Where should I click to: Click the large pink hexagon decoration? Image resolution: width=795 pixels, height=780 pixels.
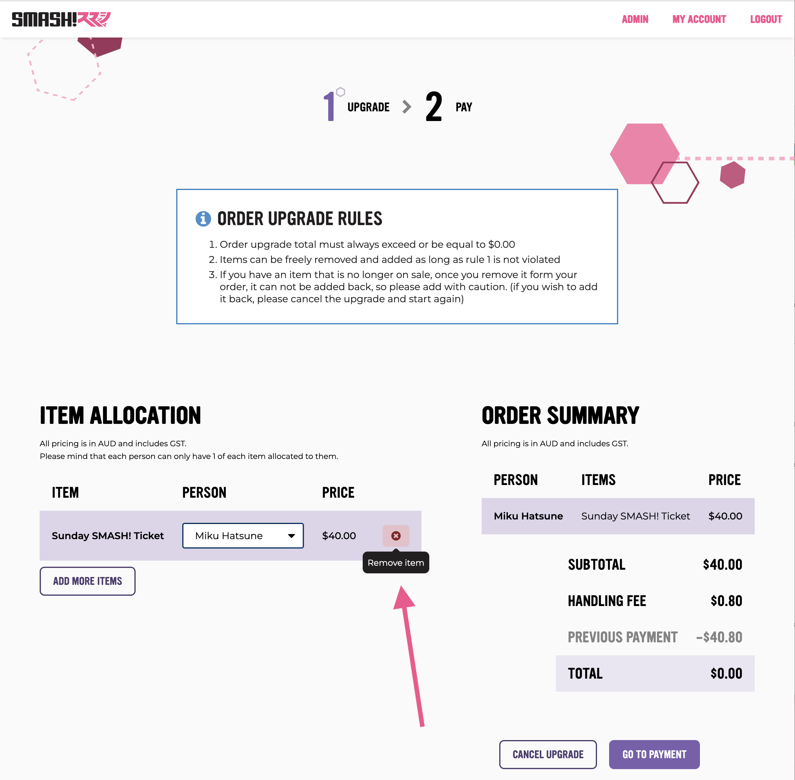(644, 154)
